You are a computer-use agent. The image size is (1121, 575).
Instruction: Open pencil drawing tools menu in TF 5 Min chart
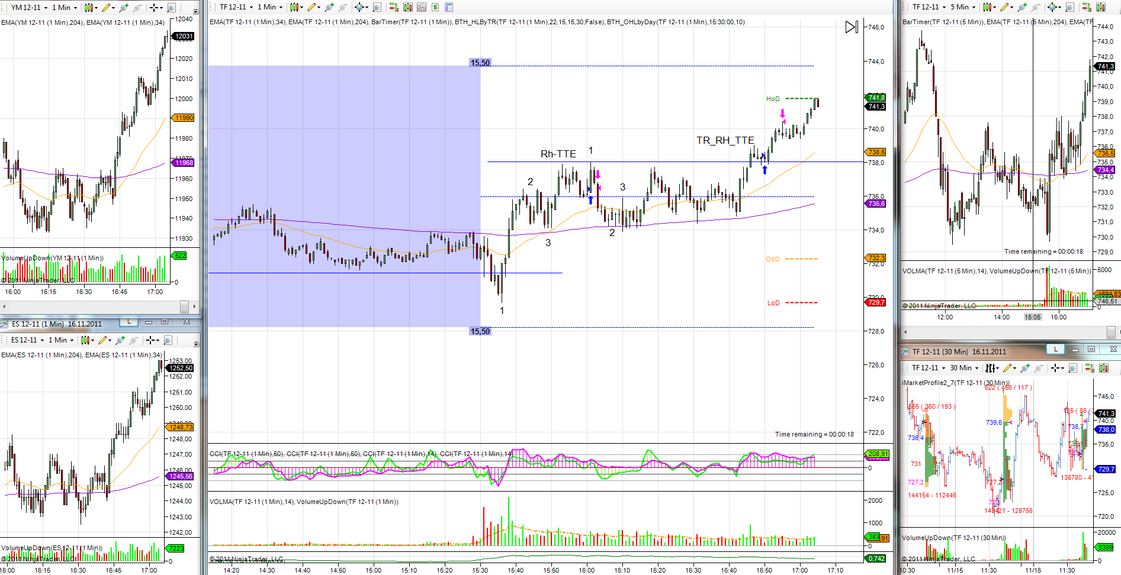pos(1007,7)
